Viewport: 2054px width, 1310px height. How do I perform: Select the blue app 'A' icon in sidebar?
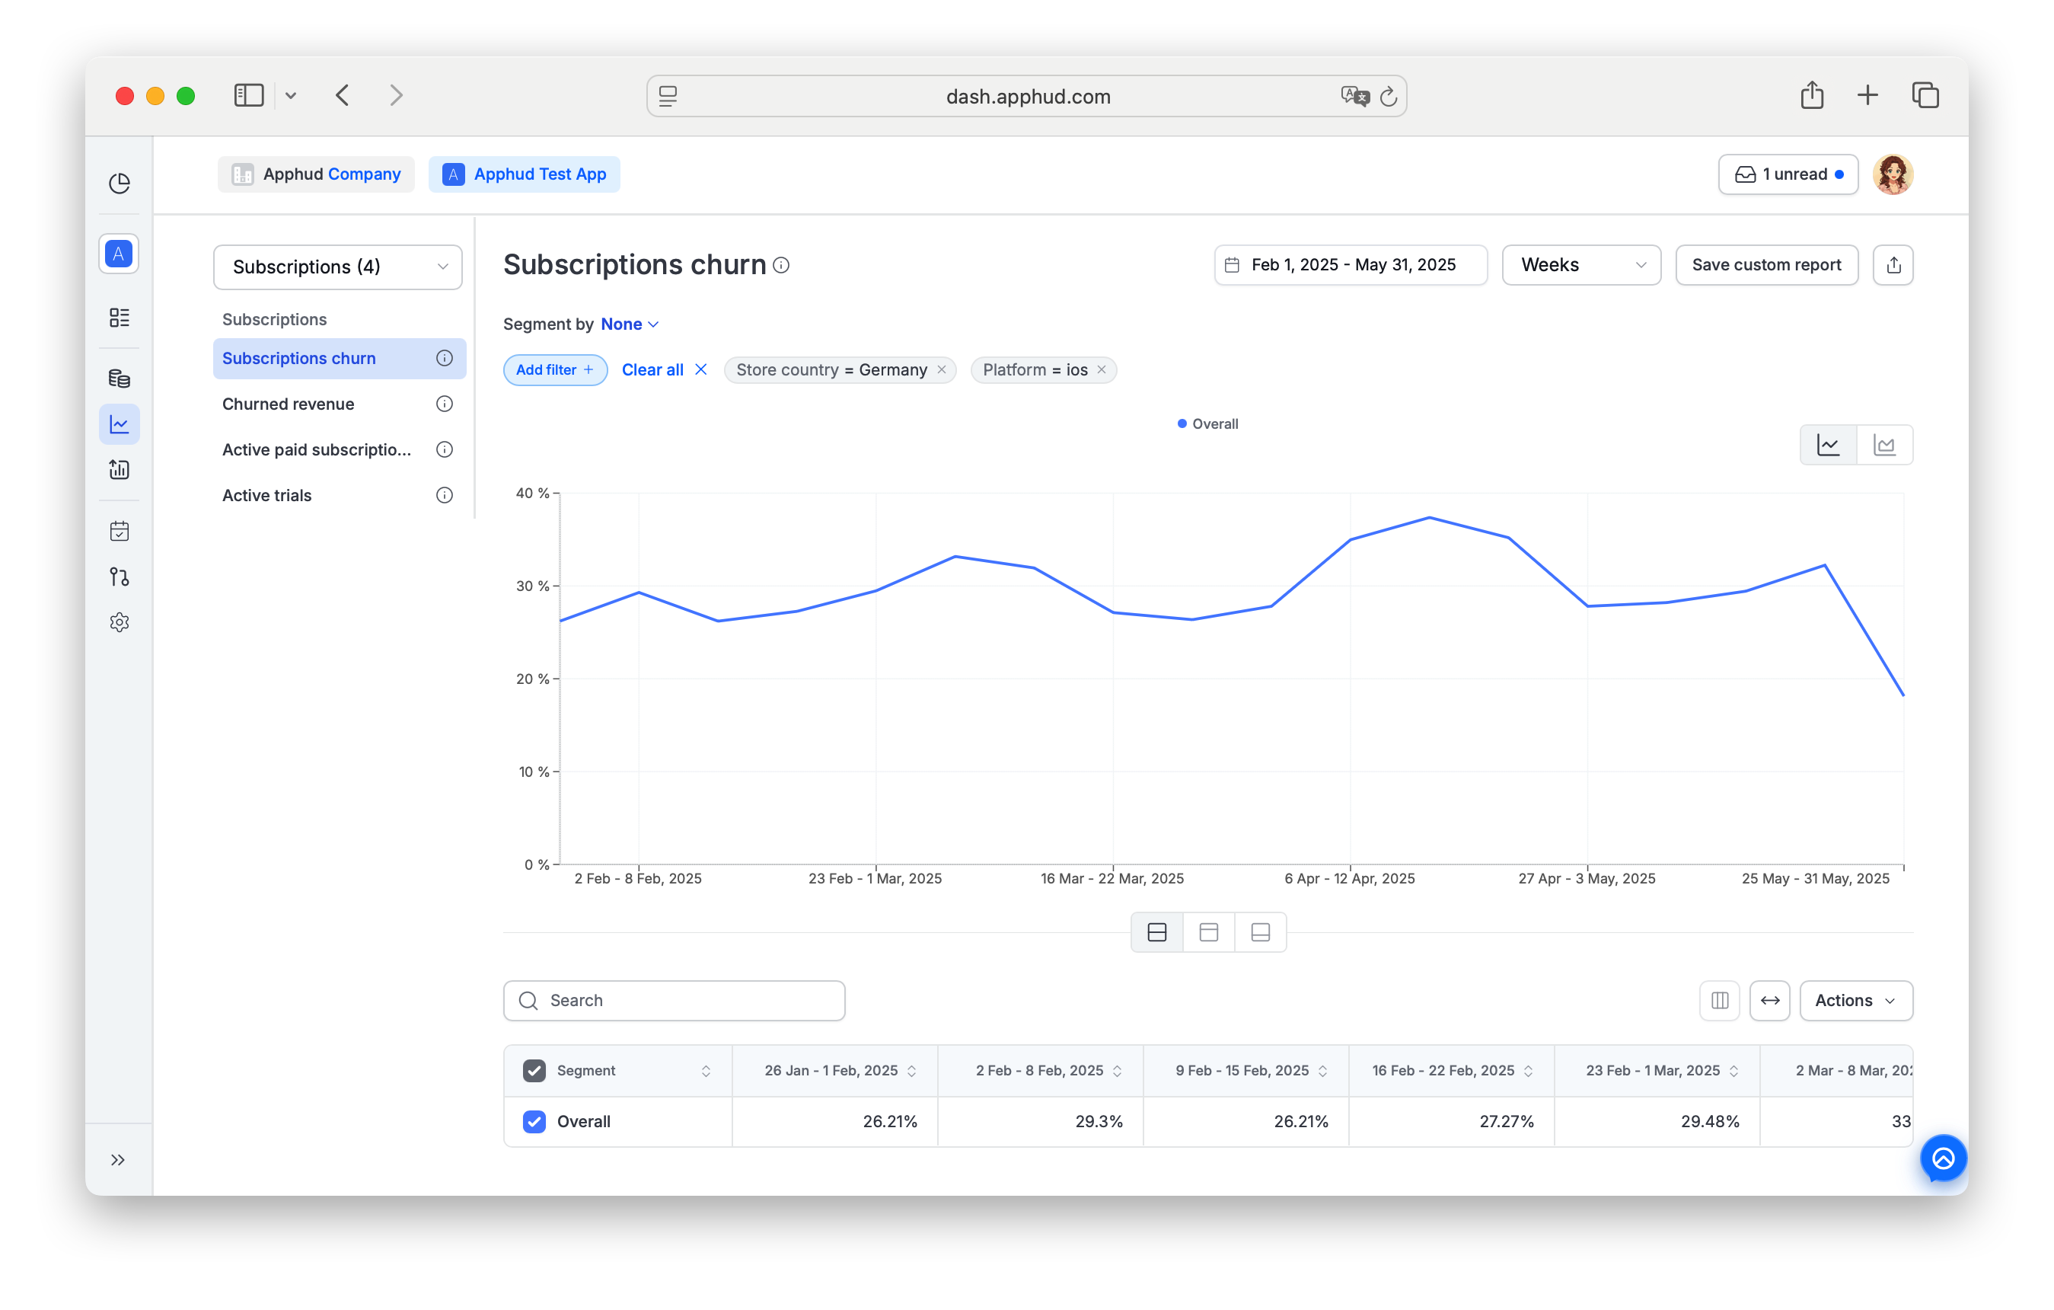(120, 254)
